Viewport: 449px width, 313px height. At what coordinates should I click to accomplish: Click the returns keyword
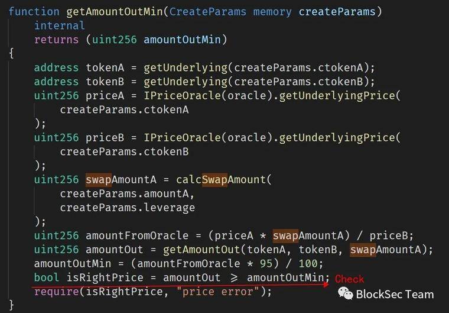click(x=56, y=40)
